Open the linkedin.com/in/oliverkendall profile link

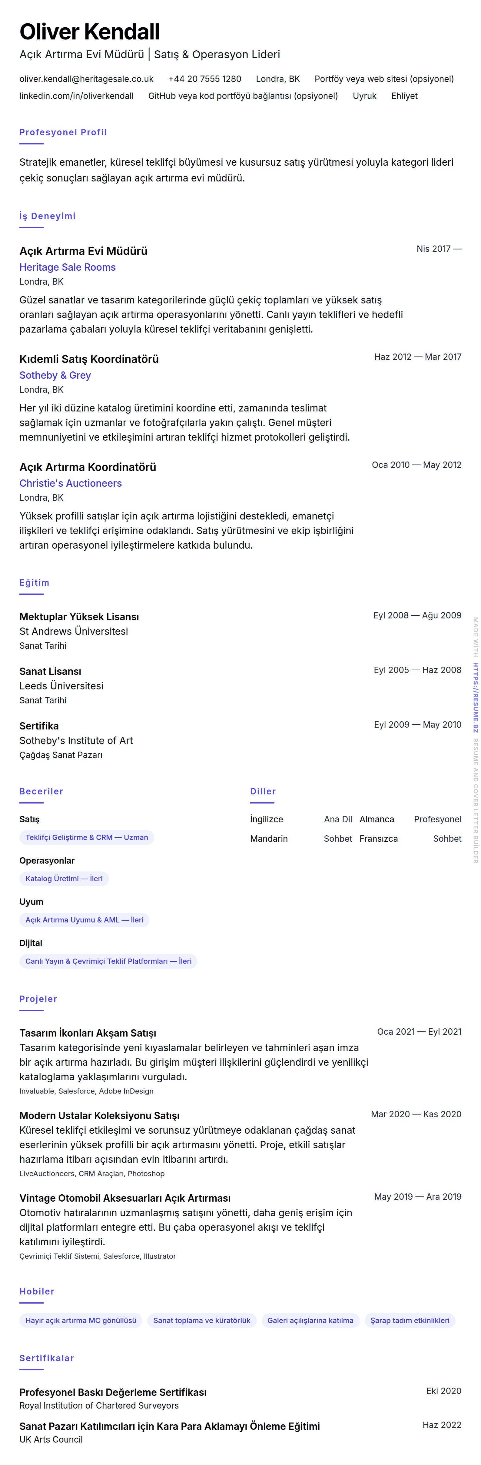click(77, 96)
